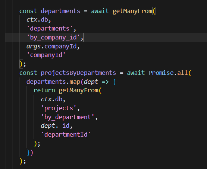
Task: Click the 'departmentId' string
Action: pos(66,135)
